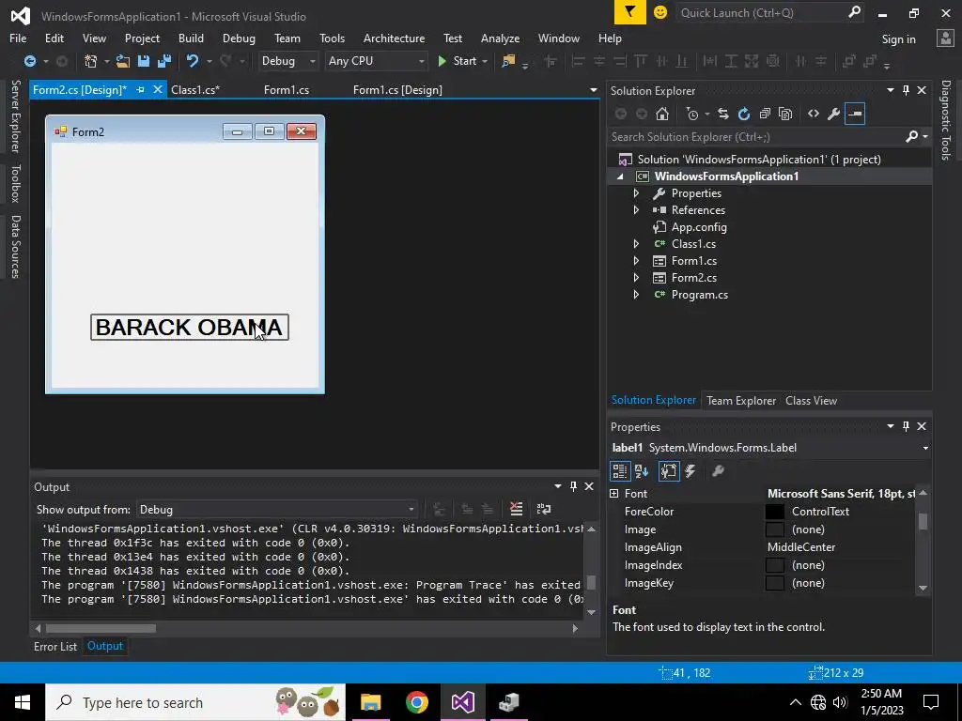Click the Sign in link
This screenshot has height=721, width=962.
click(x=898, y=39)
